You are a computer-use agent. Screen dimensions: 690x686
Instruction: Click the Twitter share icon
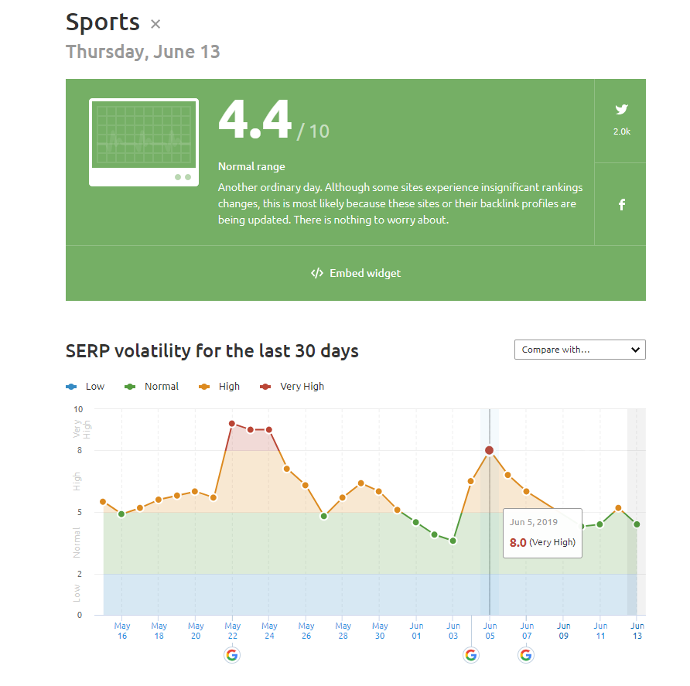[621, 110]
